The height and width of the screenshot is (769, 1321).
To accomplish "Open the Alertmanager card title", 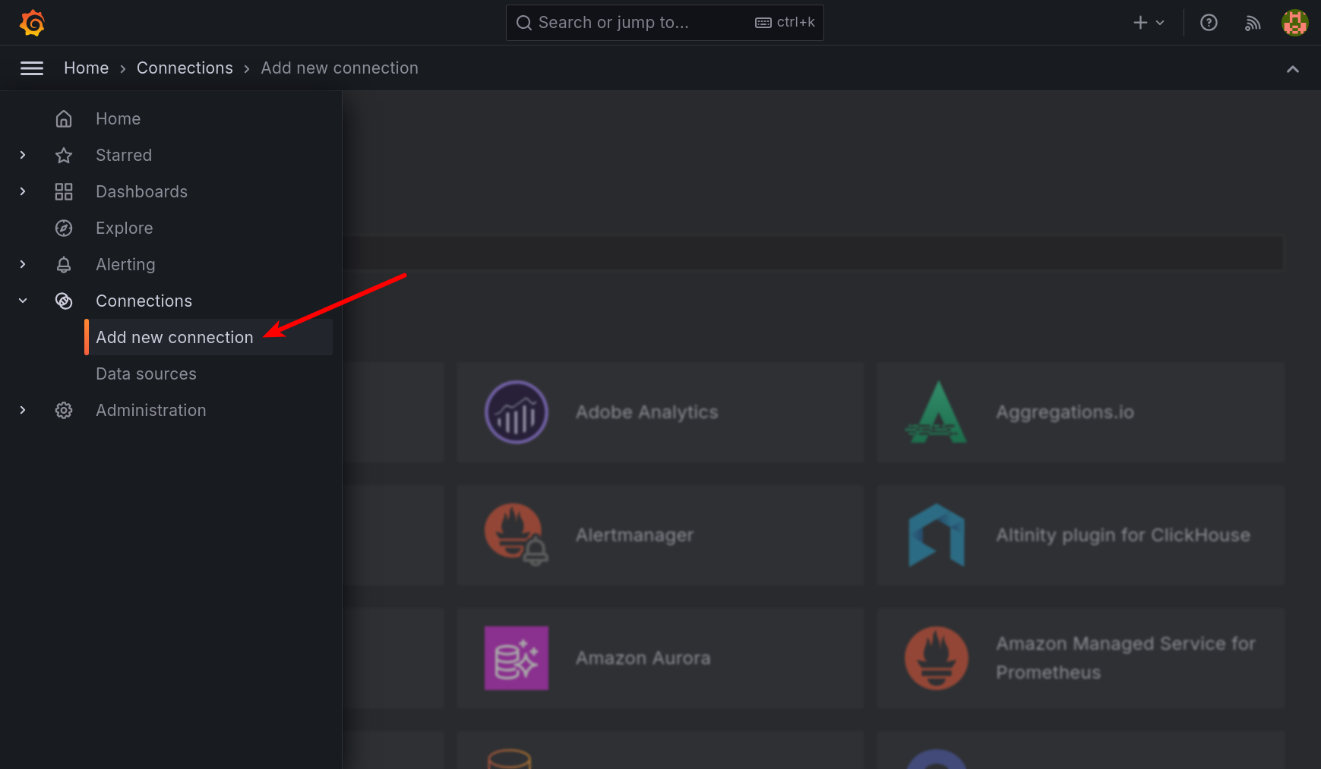I will click(x=635, y=535).
